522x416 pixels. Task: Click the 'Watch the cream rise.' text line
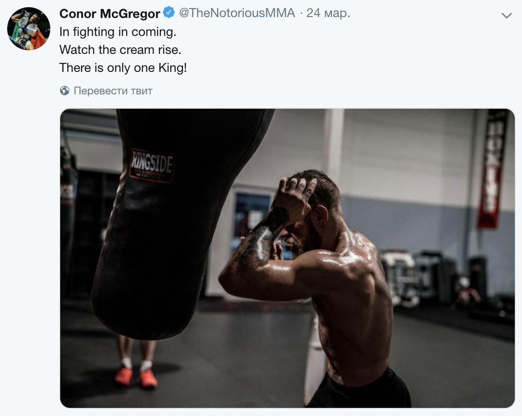(x=120, y=49)
